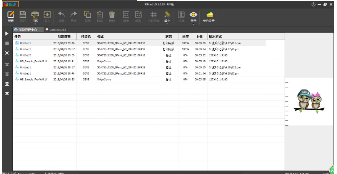Move job up one position with sidebar icon

coord(7,74)
